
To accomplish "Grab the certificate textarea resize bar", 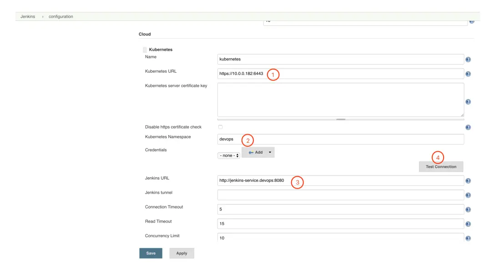I will [341, 119].
